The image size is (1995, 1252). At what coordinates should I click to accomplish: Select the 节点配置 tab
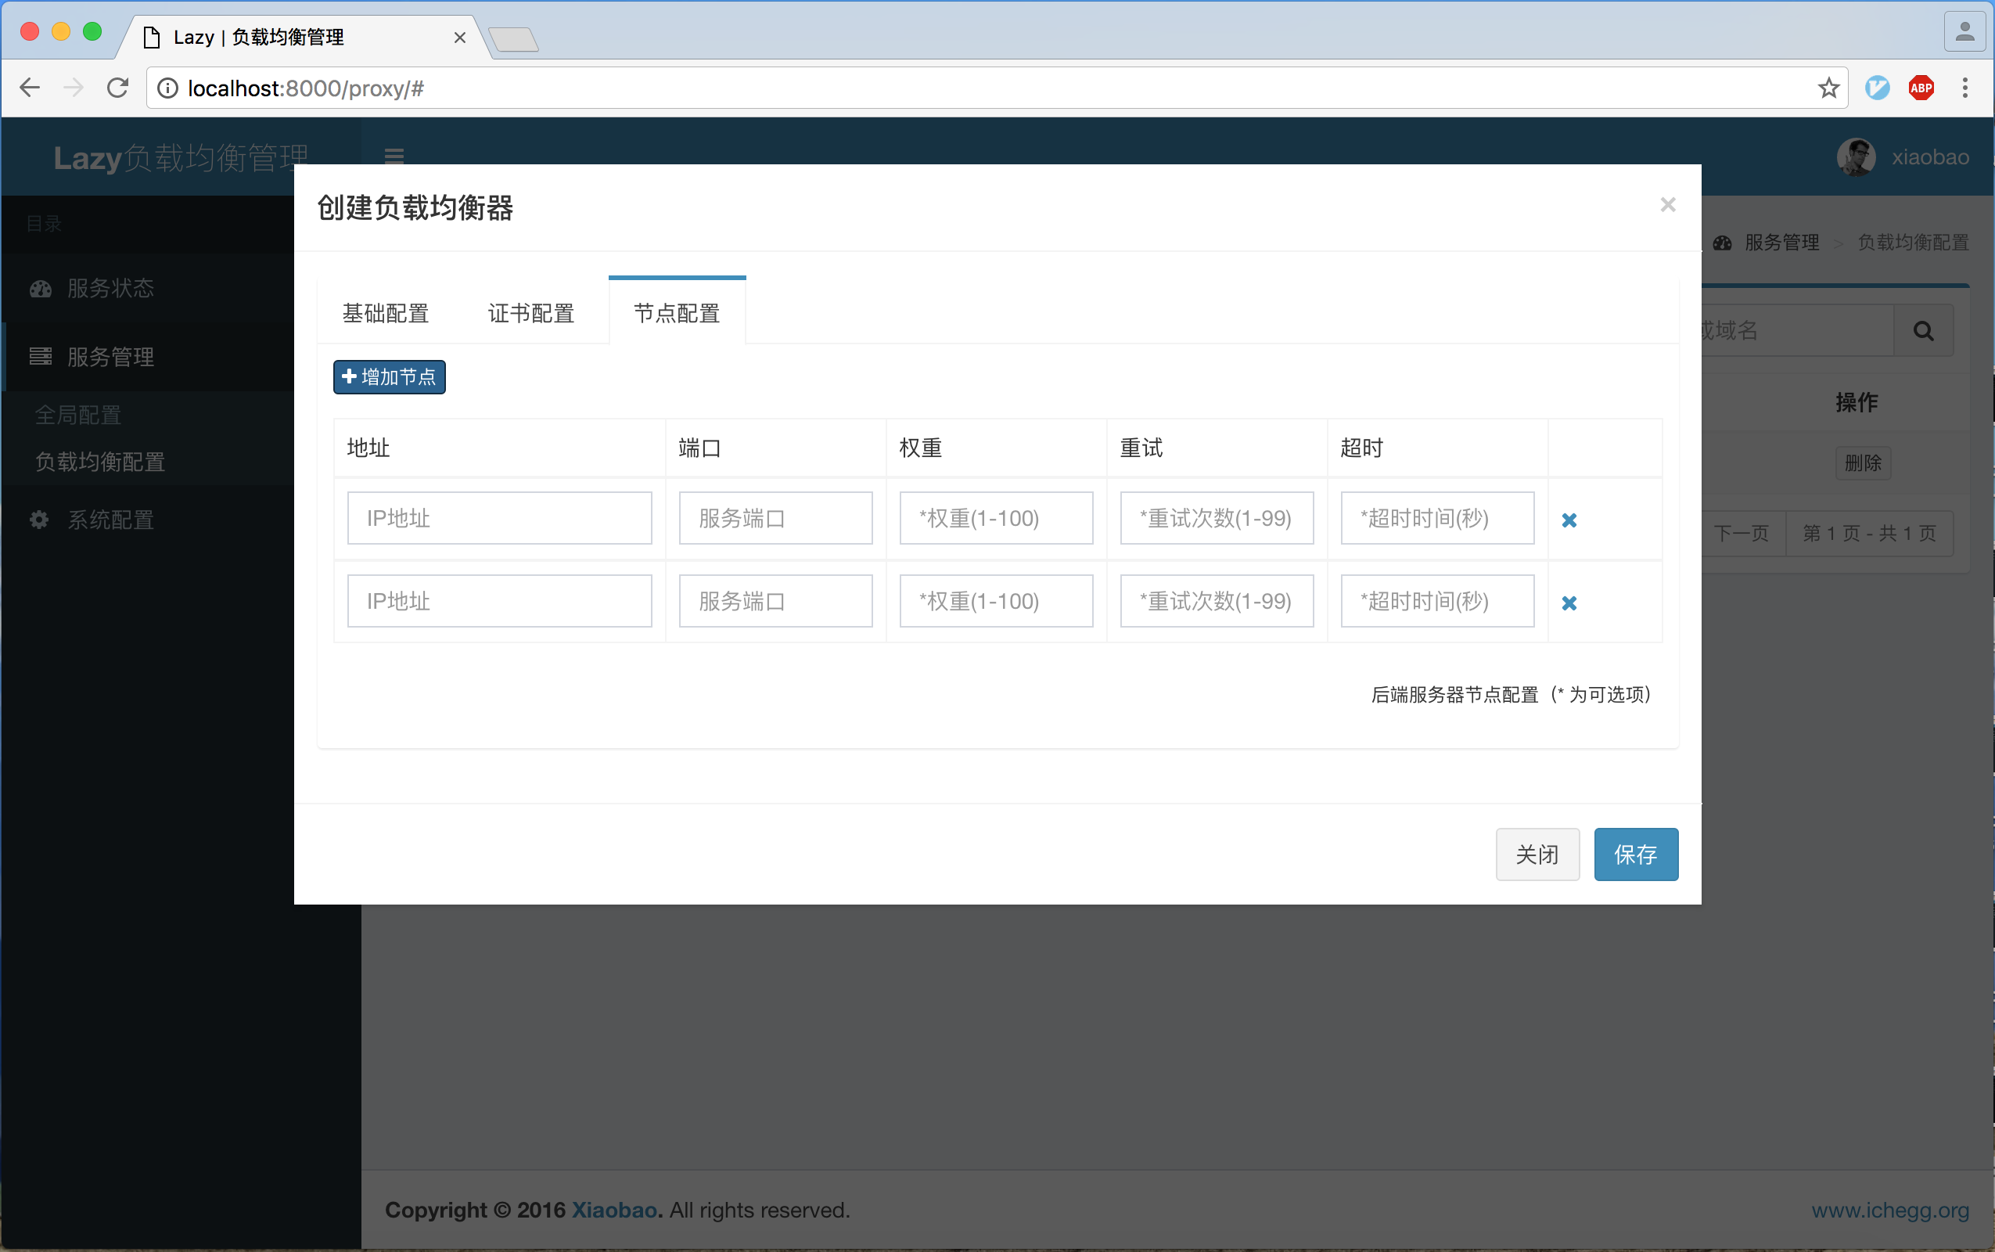(678, 313)
